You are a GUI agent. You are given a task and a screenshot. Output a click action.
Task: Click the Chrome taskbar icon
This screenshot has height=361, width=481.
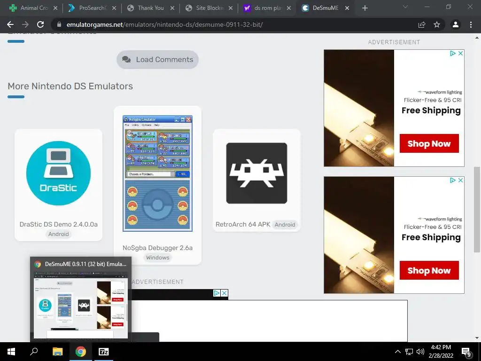coord(81,352)
